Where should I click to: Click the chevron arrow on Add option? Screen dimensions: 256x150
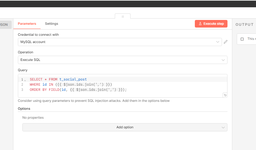tap(223, 127)
